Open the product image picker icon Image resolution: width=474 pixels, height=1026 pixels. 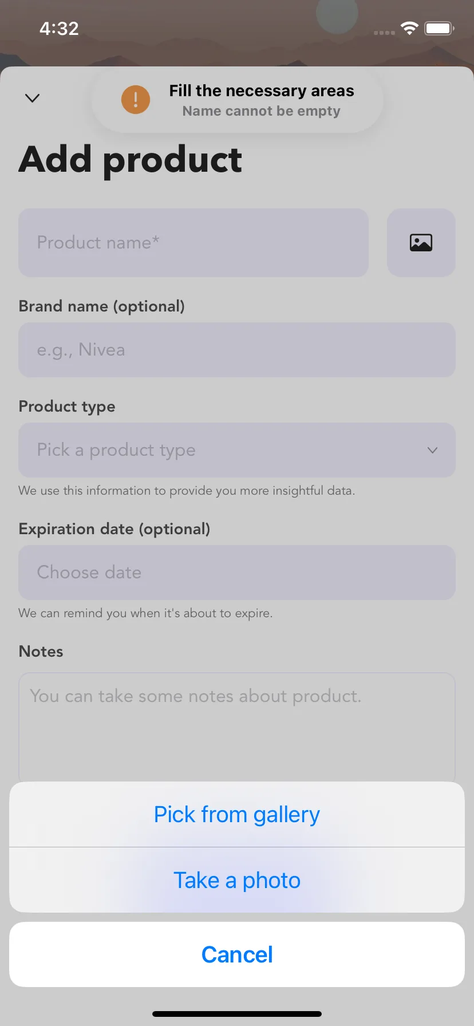click(421, 243)
